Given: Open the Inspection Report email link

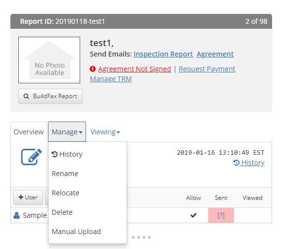Looking at the screenshot, I should tap(163, 54).
